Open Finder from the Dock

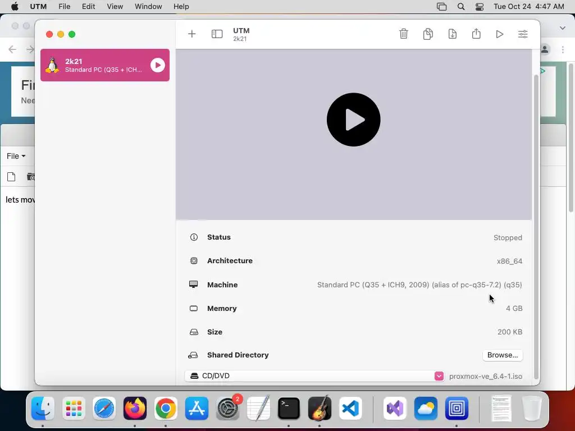[x=43, y=409]
